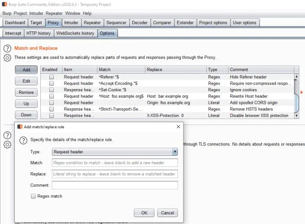Screen dimensions: 305x224
Task: Click the Burp Suite logo in the title bar
Action: (4, 4)
